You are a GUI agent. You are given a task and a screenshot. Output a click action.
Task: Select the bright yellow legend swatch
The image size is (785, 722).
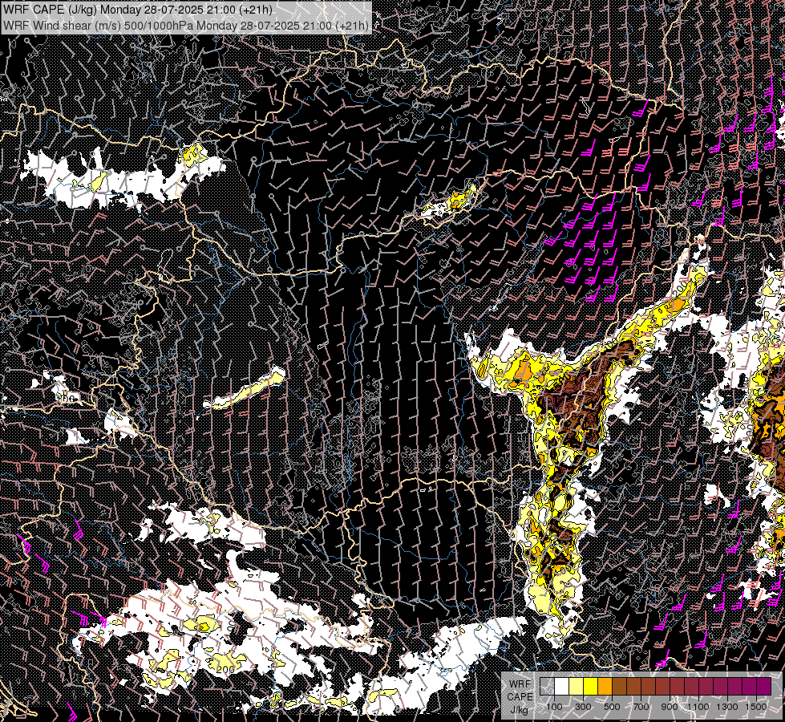point(591,686)
